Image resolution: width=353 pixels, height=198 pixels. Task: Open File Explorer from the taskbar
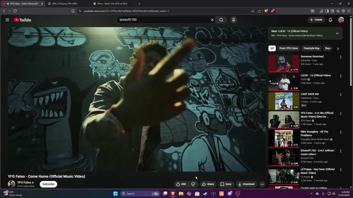[181, 194]
